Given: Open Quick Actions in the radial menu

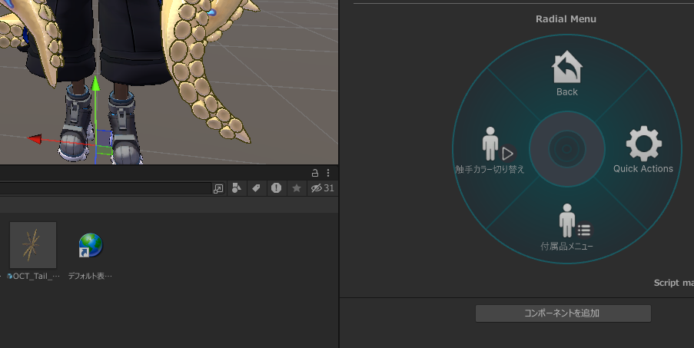Looking at the screenshot, I should (643, 150).
